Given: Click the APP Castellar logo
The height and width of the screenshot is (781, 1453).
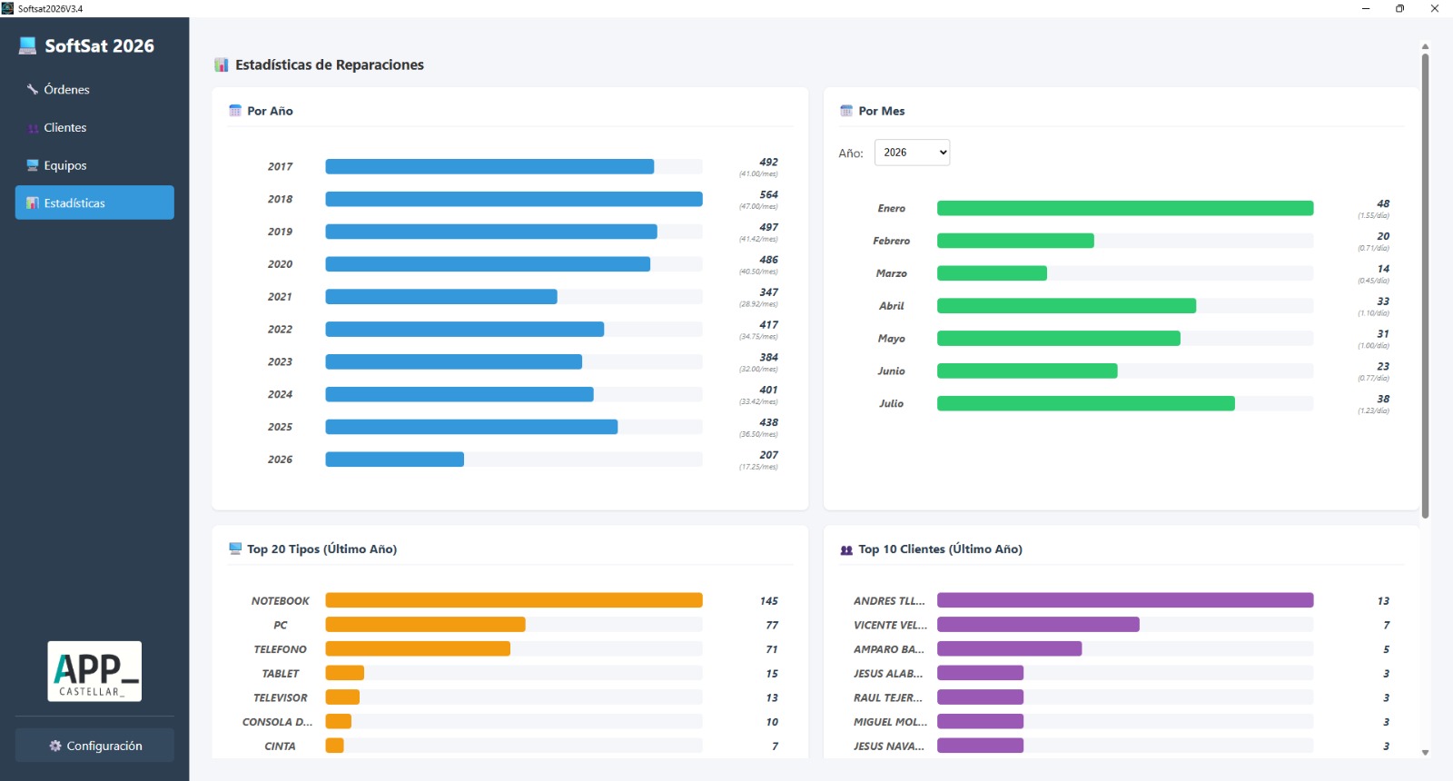Looking at the screenshot, I should (94, 671).
